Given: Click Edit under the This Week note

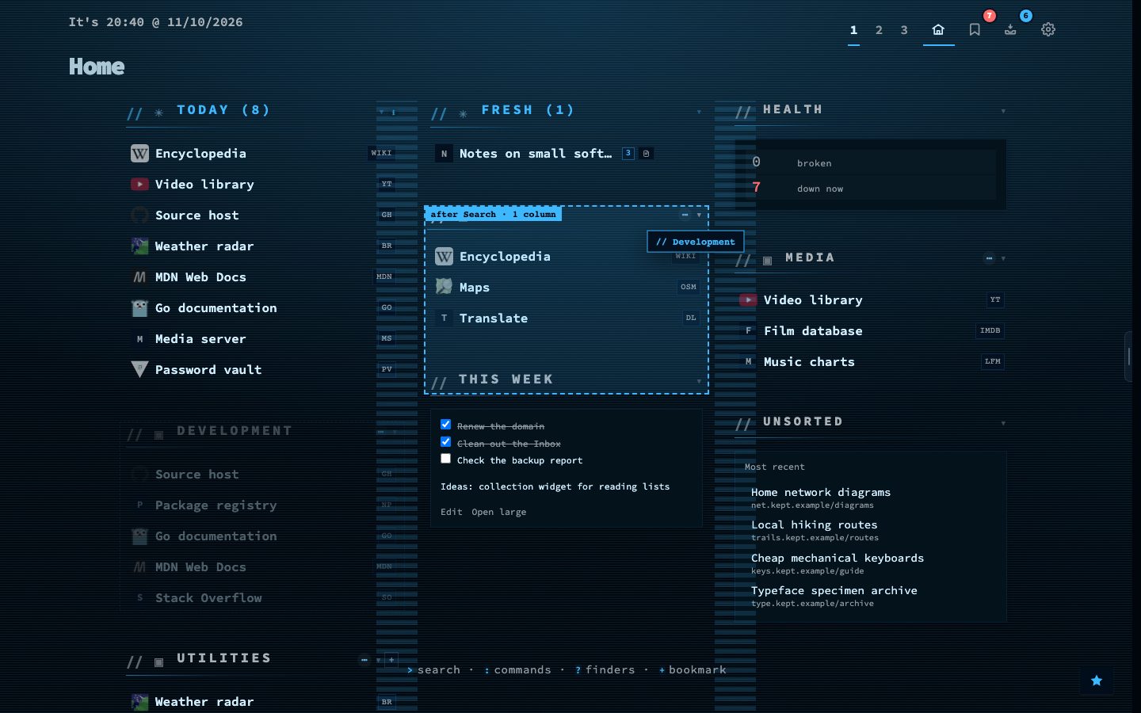Looking at the screenshot, I should [x=452, y=512].
